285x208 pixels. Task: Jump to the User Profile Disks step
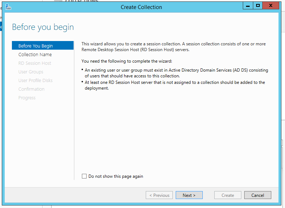35,80
